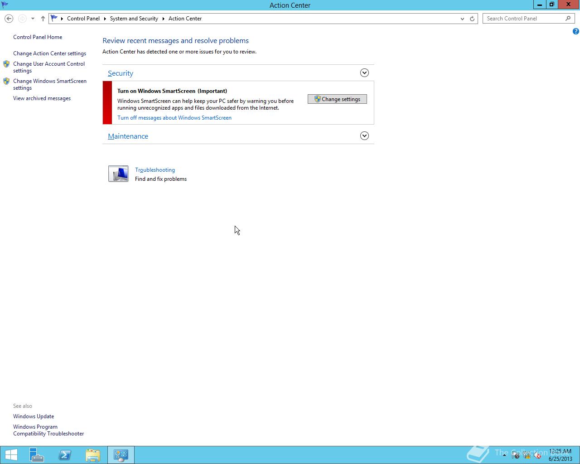Image resolution: width=580 pixels, height=464 pixels.
Task: Show hidden tray icons arrow
Action: pyautogui.click(x=504, y=455)
